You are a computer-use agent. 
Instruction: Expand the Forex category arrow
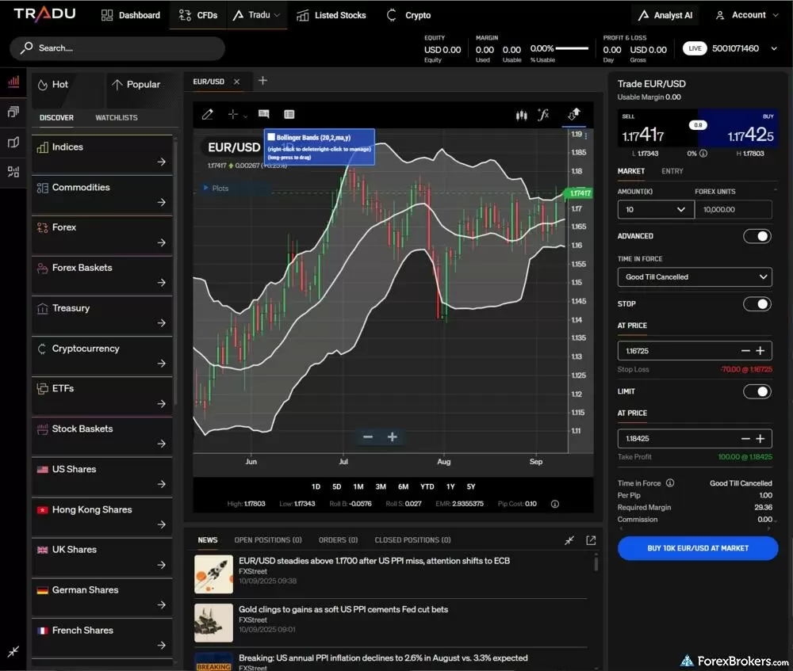pos(161,242)
